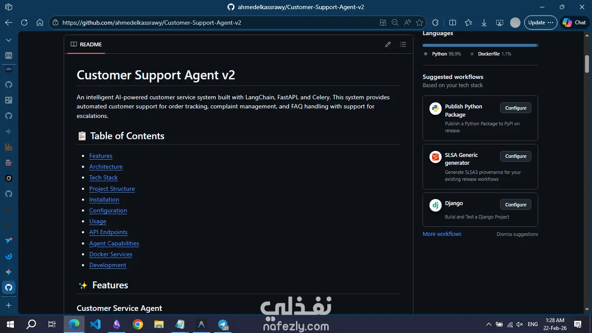The height and width of the screenshot is (333, 592).
Task: Open Obsidian from the taskbar
Action: coord(117,324)
